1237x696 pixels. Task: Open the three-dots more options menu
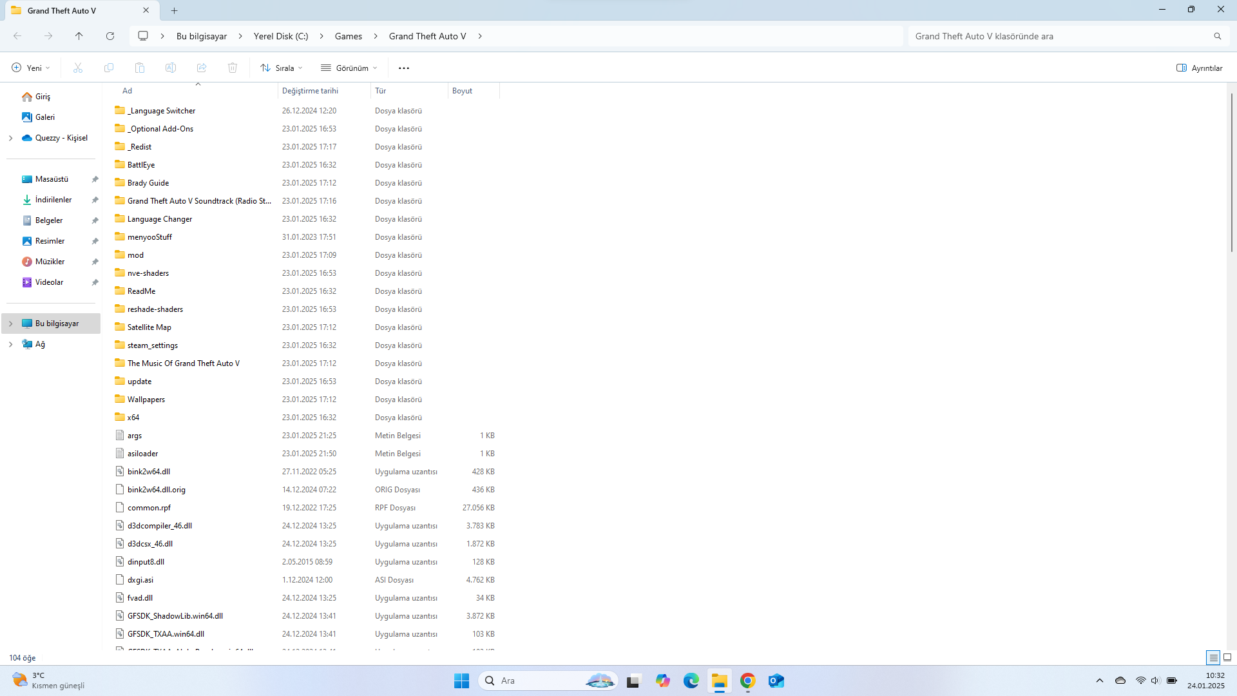[x=404, y=68]
